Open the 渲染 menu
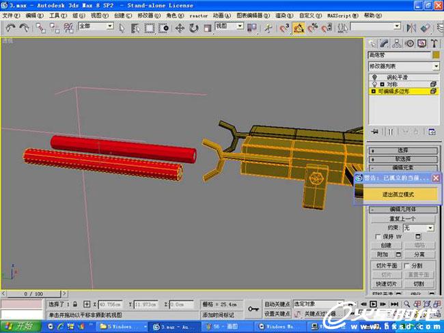This screenshot has width=444, height=333. coord(285,15)
